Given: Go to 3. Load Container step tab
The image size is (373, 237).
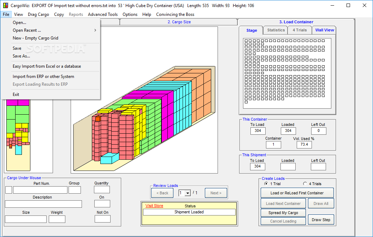Looking at the screenshot, I should pos(296,22).
